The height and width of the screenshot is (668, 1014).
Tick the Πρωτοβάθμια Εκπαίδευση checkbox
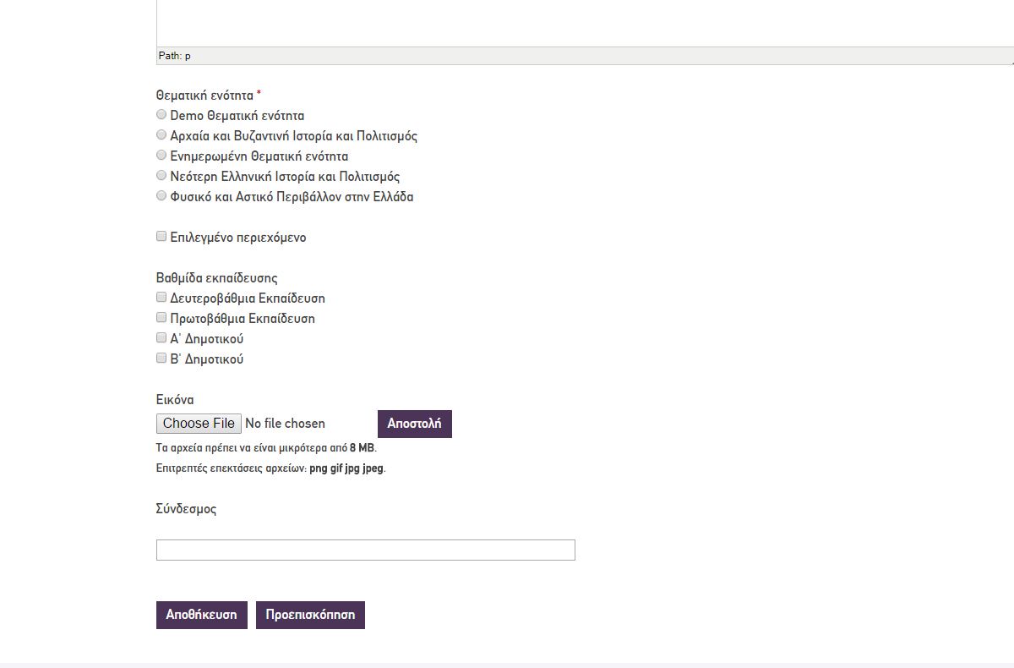161,318
